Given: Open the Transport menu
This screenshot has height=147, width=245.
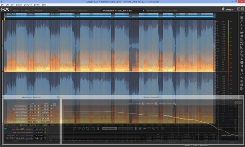Looking at the screenshot, I should point(28,5).
